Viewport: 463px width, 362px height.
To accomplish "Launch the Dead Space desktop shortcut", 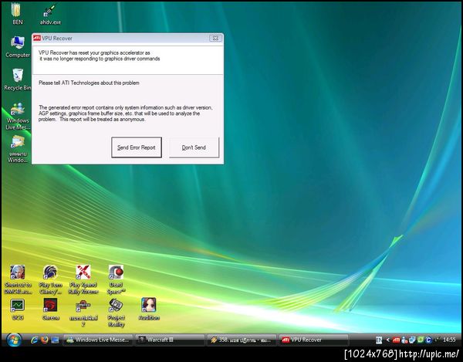I will 116,279.
